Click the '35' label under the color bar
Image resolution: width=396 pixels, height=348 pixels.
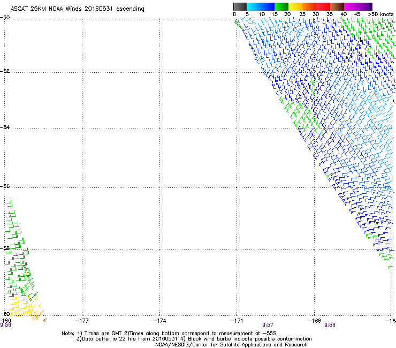coord(330,14)
